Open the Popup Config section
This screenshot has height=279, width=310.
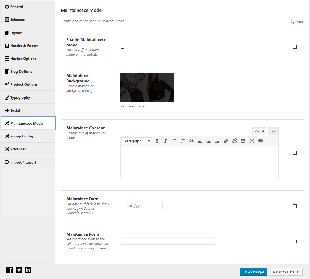[x=28, y=136]
